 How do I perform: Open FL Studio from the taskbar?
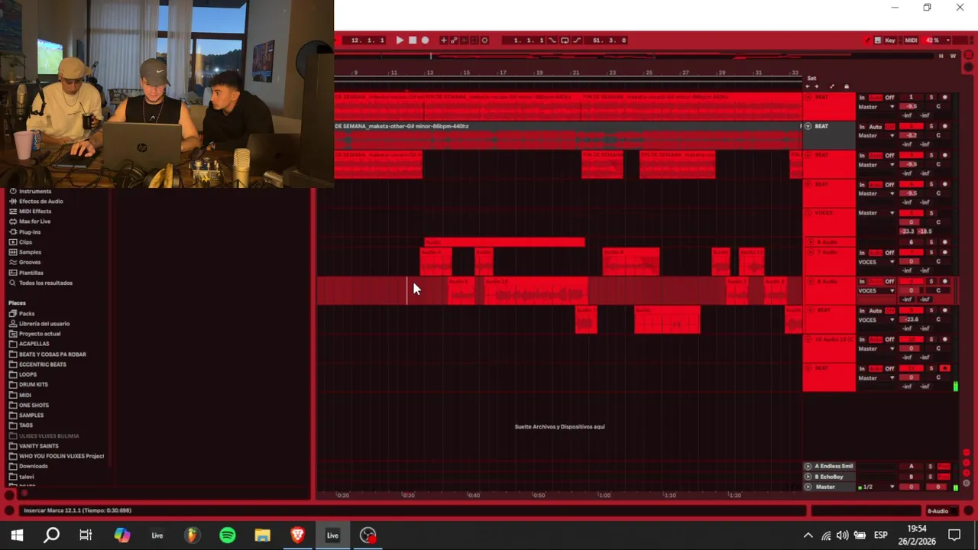point(193,535)
